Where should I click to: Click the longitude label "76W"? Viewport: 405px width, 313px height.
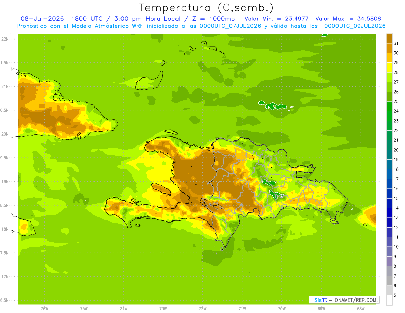coord(44,308)
